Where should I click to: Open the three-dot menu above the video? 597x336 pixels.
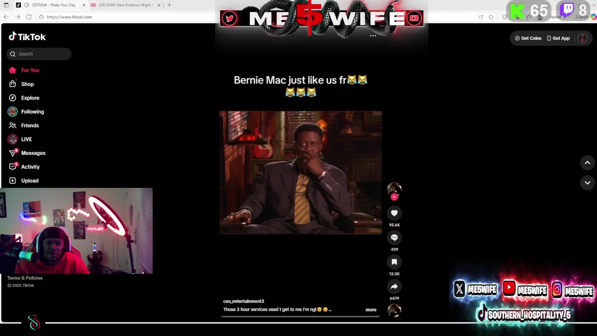point(373,35)
